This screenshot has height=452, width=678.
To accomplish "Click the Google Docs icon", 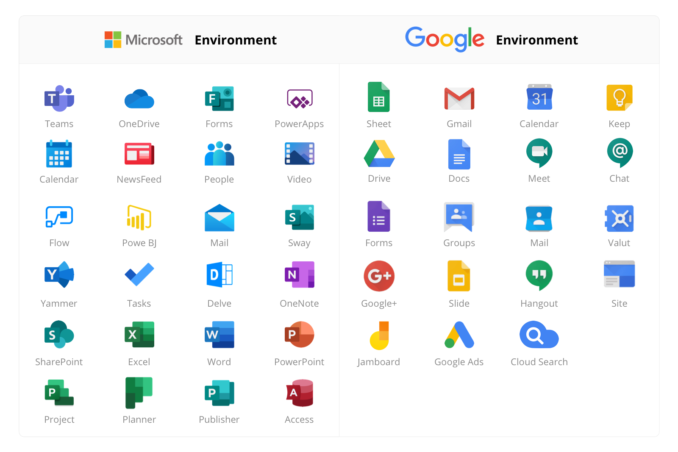I will 459,154.
